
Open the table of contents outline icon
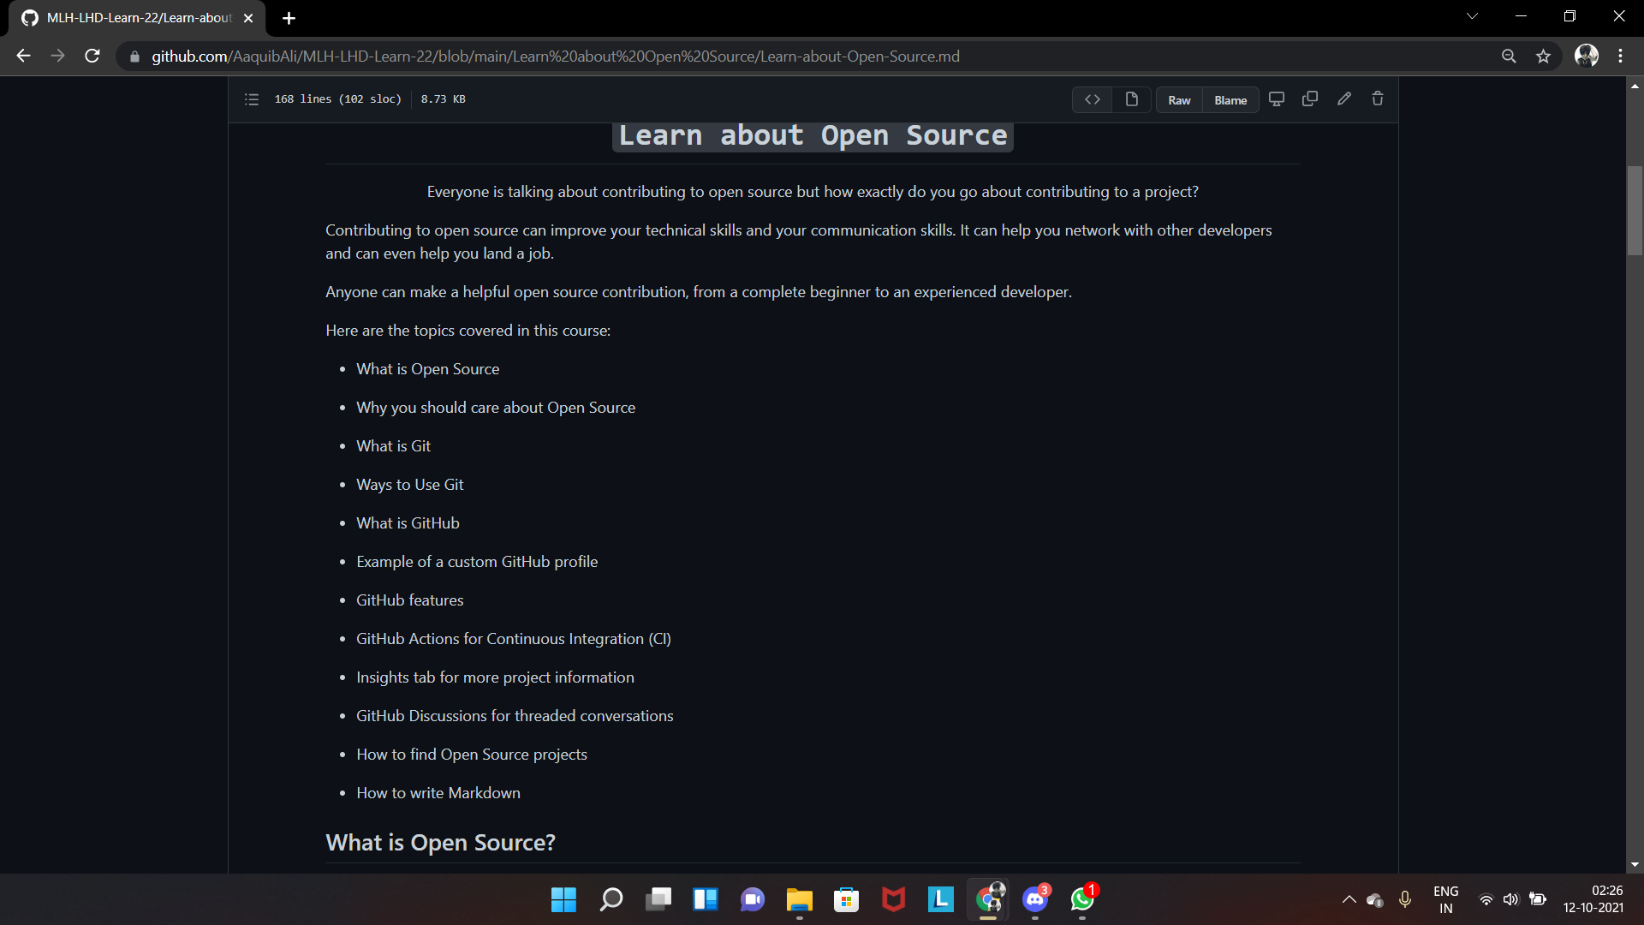[x=251, y=99]
